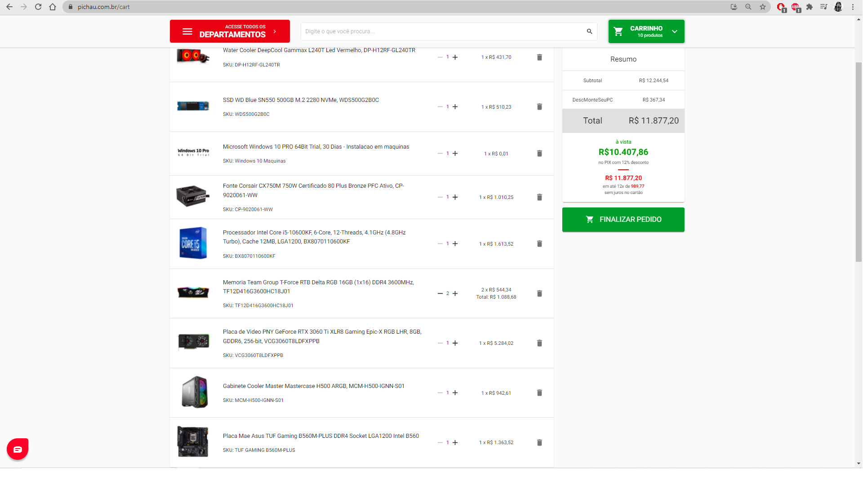Delete the Asus TUF B560M-PLUS motherboard

(539, 442)
